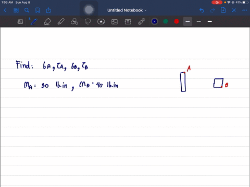250x187 pixels.
Task: Tap the battery status indicator
Action: (x=246, y=3)
